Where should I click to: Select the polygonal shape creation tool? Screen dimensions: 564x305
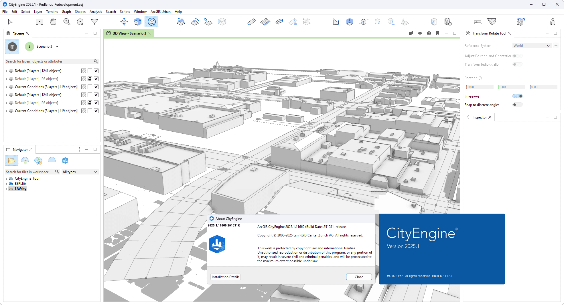pyautogui.click(x=336, y=21)
